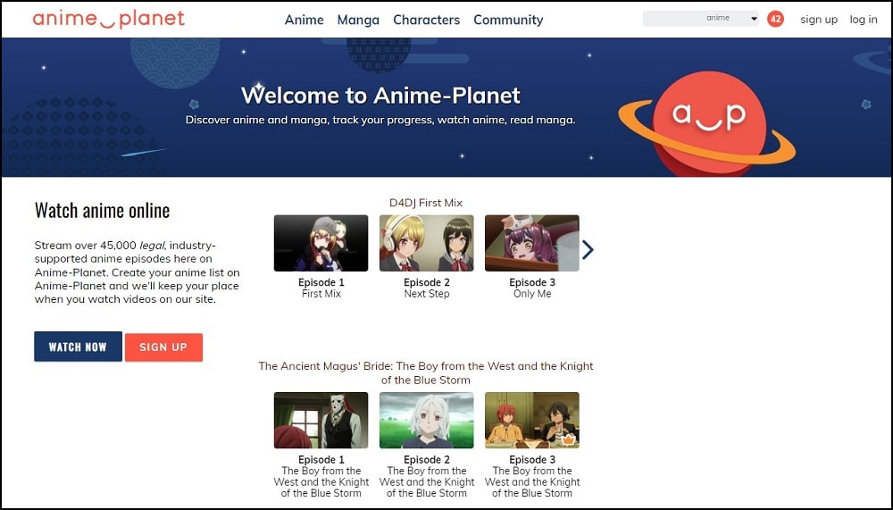Open Ancient Magus' Bride Episode 3 thumbnail

click(532, 420)
